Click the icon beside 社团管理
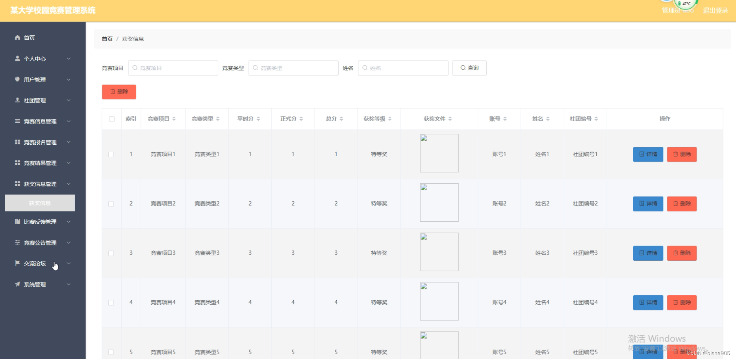 tap(17, 100)
